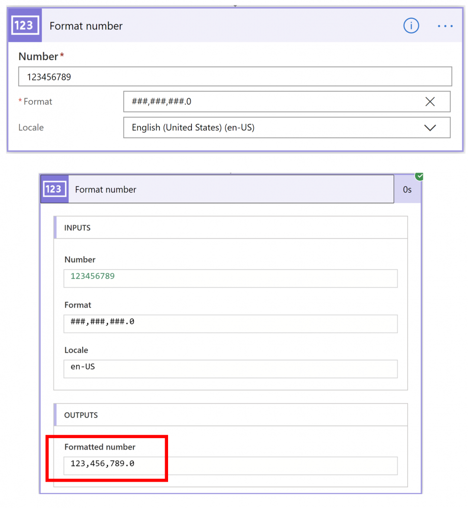
Task: Click the 123 icon in the run result card
Action: pyautogui.click(x=55, y=189)
